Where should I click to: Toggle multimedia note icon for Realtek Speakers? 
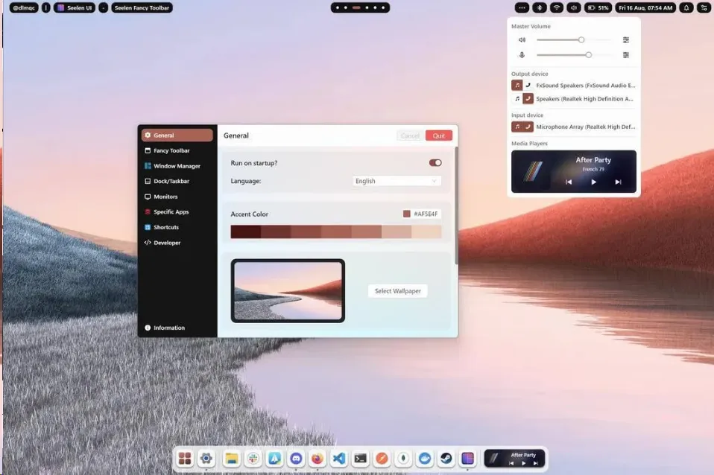tap(516, 99)
